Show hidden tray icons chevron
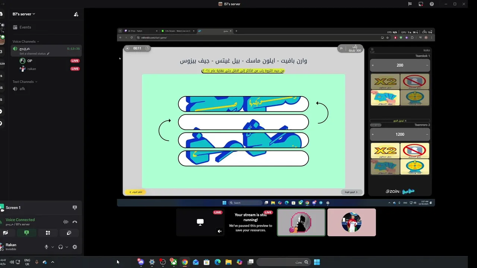477x268 pixels. [x=53, y=262]
